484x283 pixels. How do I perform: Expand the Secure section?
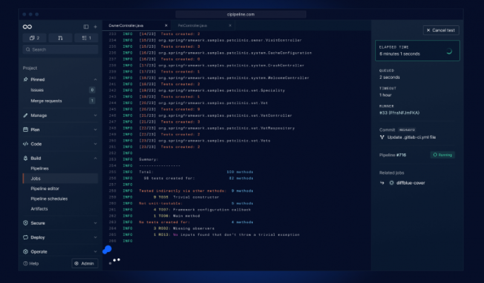95,223
